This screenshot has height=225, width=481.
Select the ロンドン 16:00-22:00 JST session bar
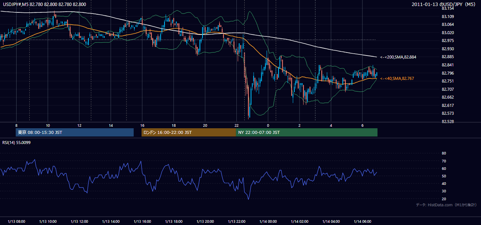pyautogui.click(x=189, y=132)
